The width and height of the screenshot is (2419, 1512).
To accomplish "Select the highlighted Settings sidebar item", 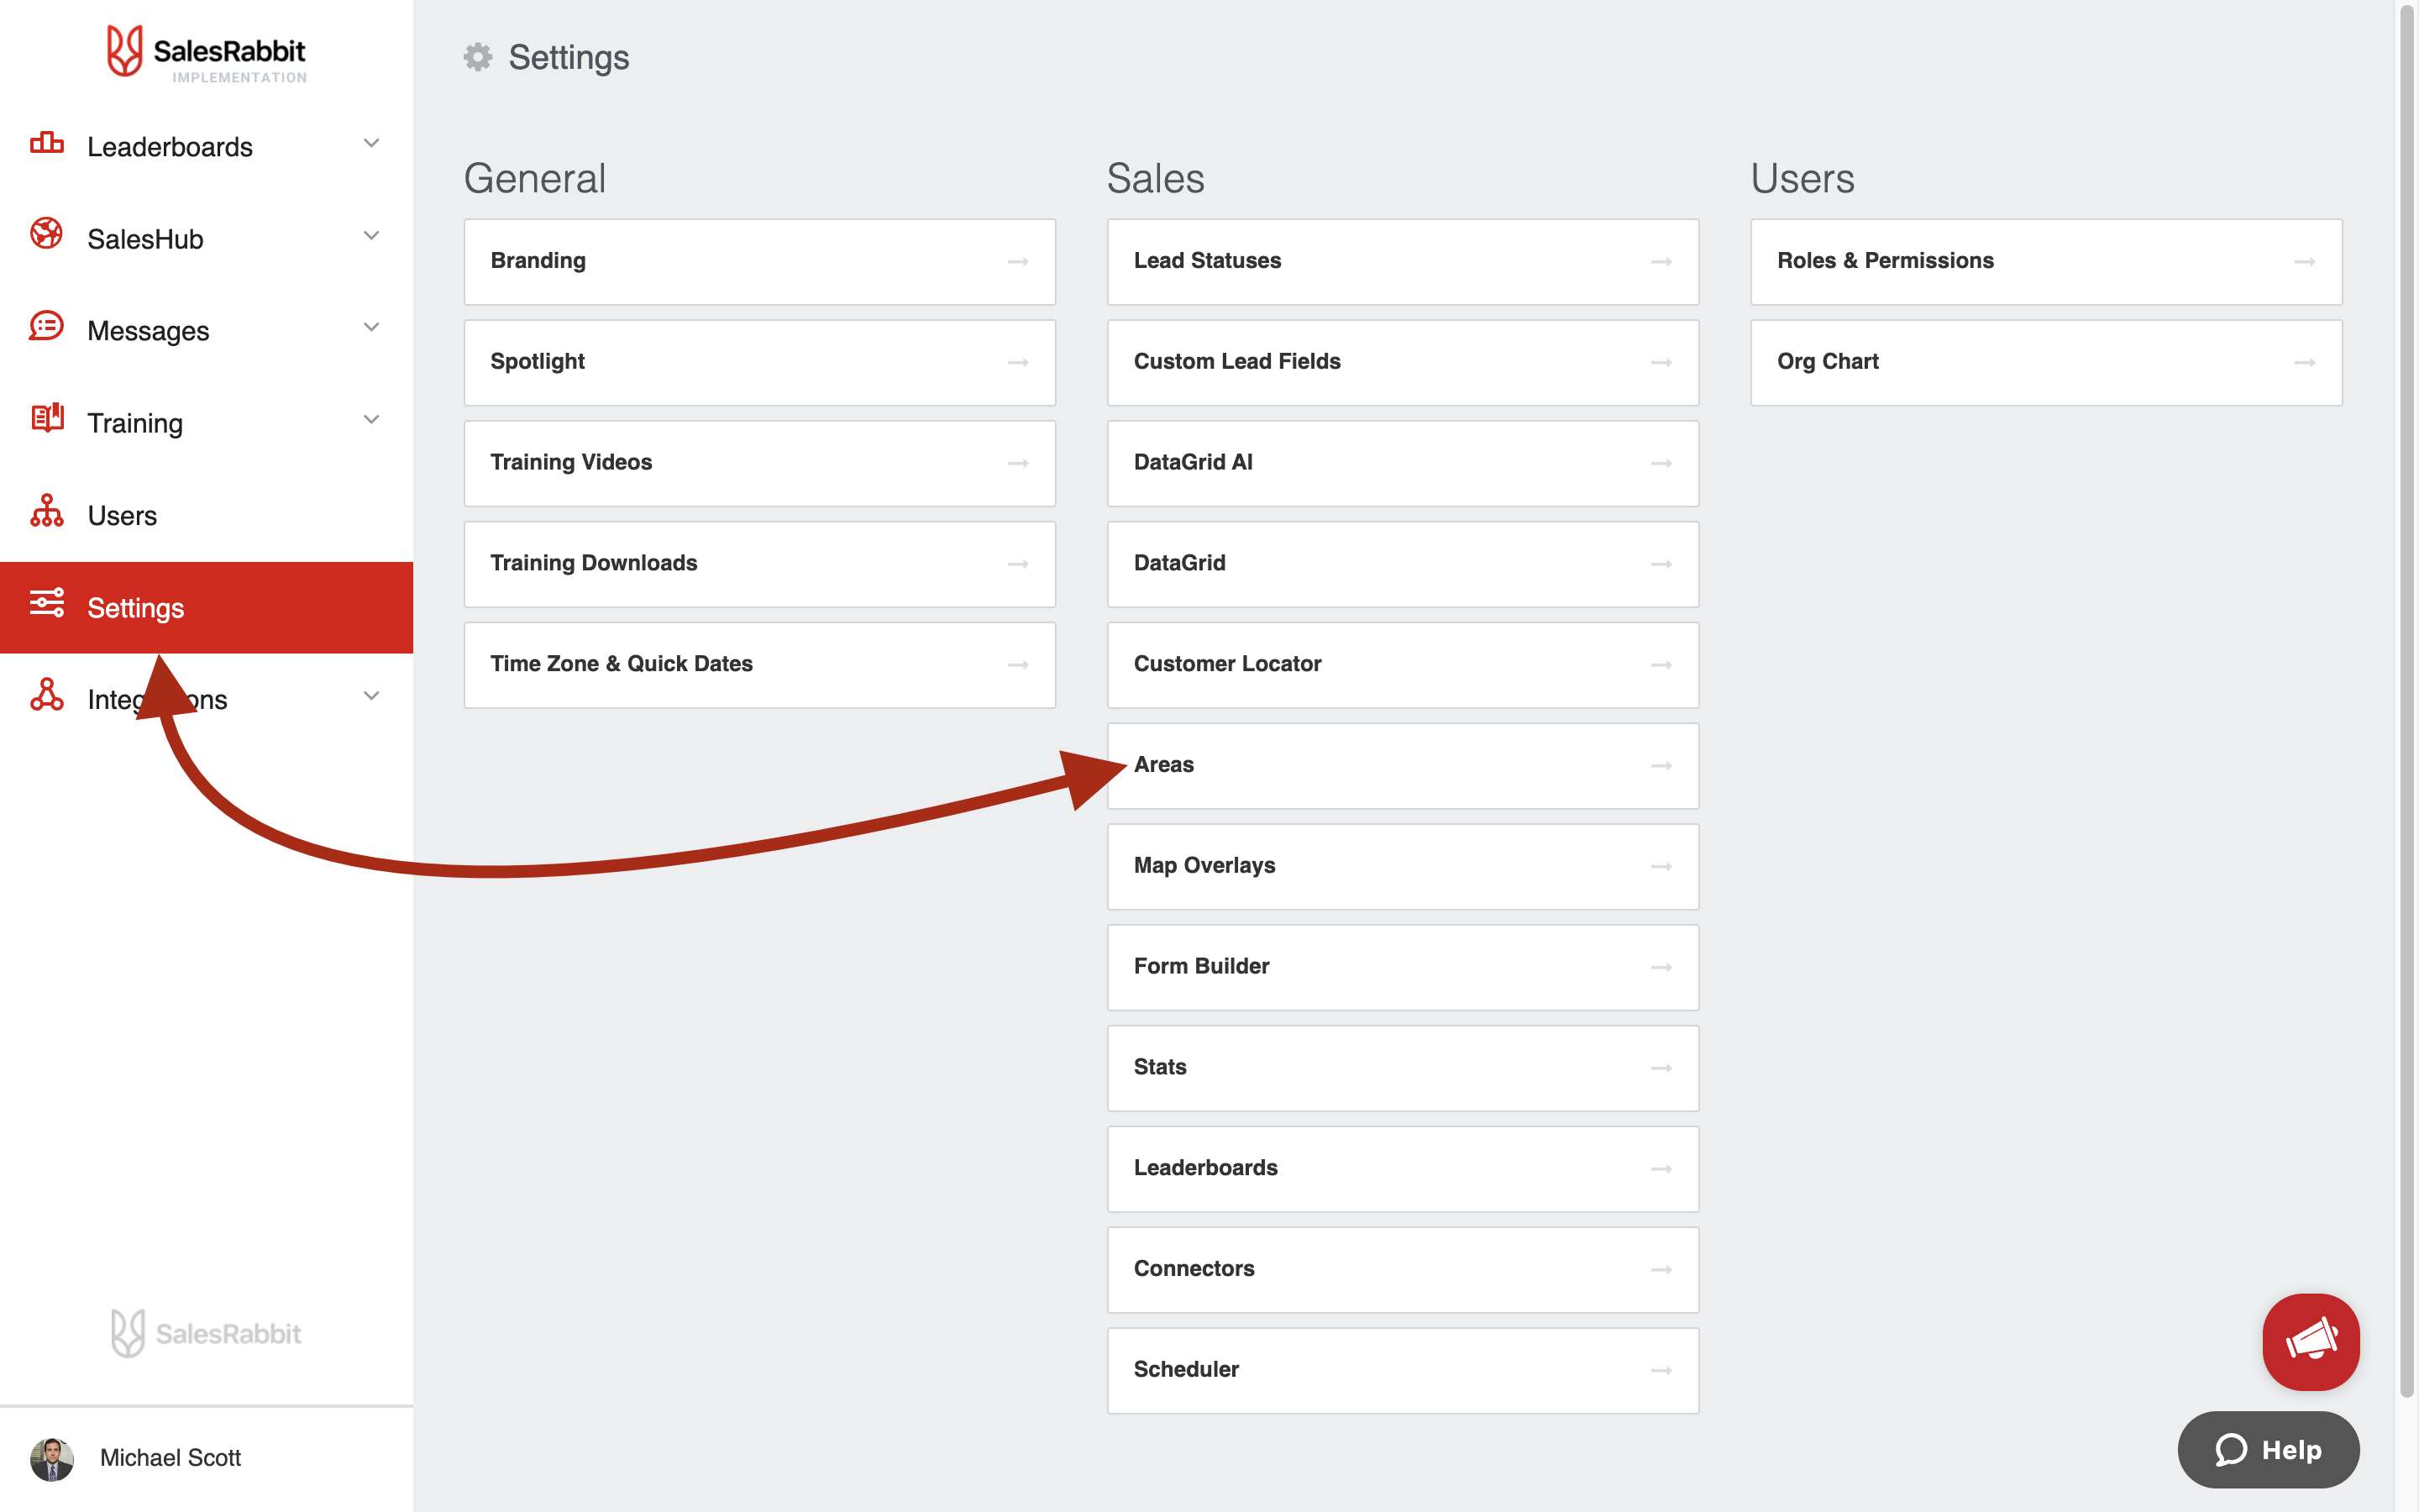I will point(206,608).
